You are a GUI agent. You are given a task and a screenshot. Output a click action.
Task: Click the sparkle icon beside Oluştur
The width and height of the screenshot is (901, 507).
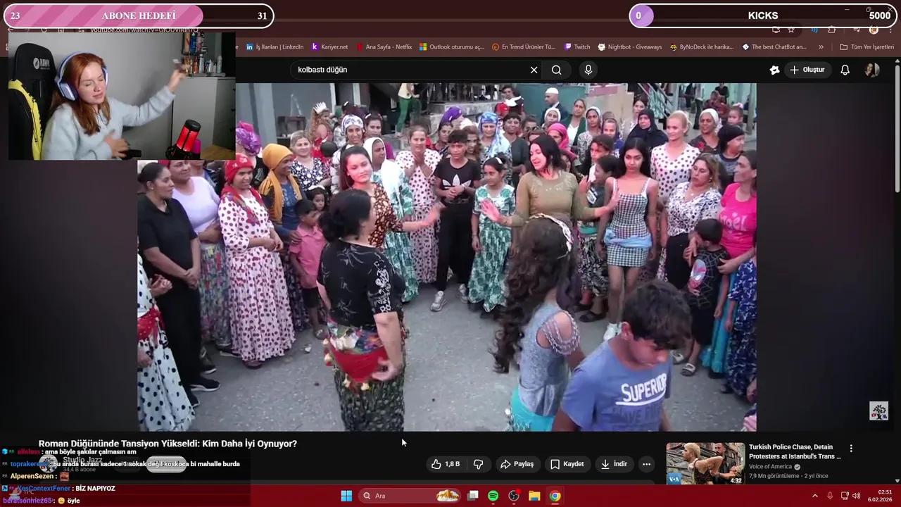pyautogui.click(x=775, y=70)
